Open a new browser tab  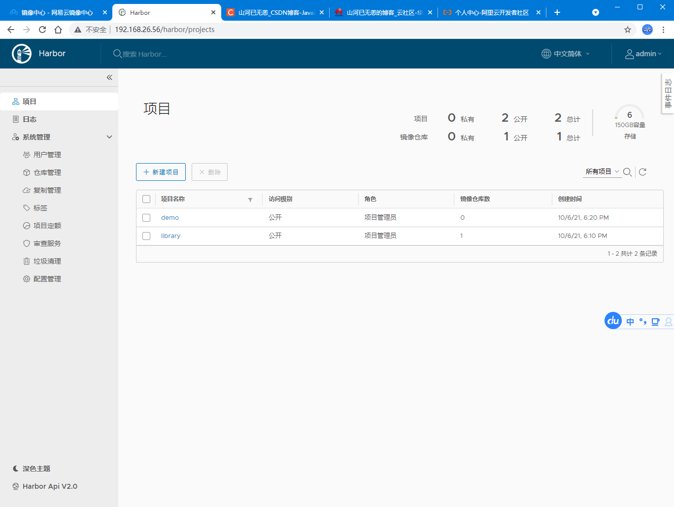(557, 12)
